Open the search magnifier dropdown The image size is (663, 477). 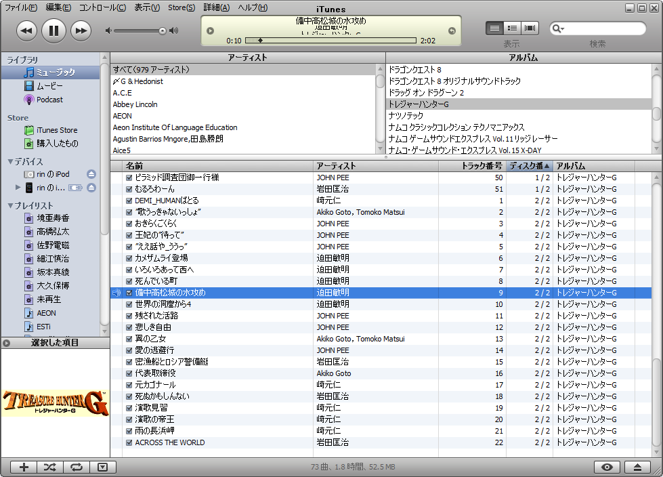559,28
